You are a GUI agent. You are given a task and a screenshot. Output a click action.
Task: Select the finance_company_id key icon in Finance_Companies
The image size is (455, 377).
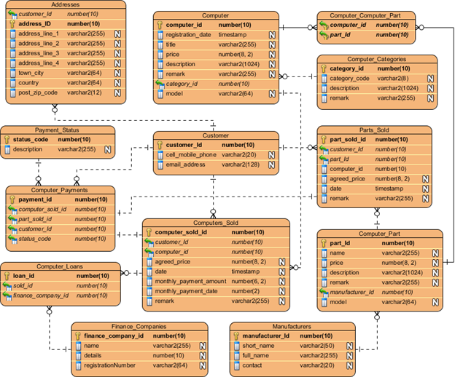(x=78, y=336)
